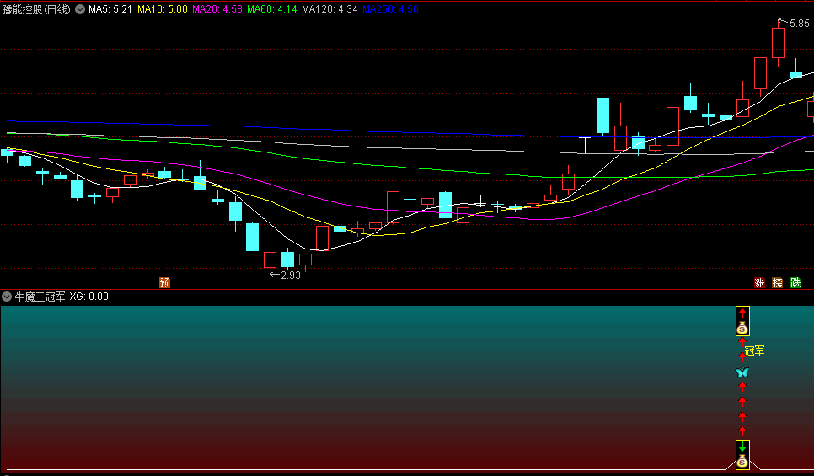The width and height of the screenshot is (814, 476).
Task: Click the XG: 0.00 indicator value
Action: (89, 297)
